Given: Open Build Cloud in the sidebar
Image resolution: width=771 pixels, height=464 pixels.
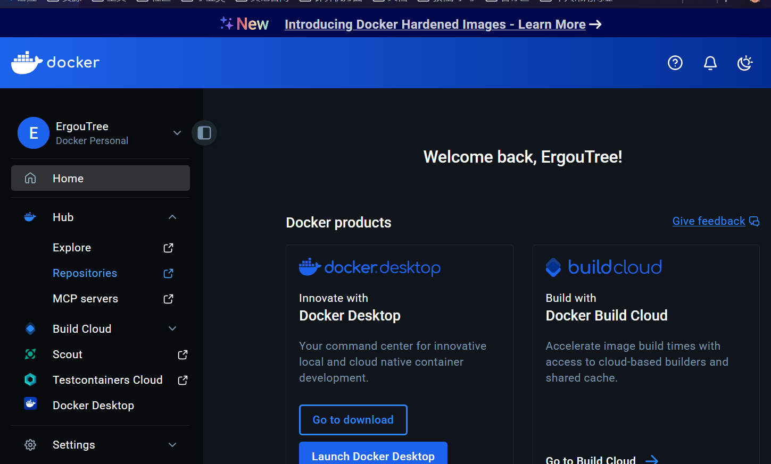Looking at the screenshot, I should 82,329.
